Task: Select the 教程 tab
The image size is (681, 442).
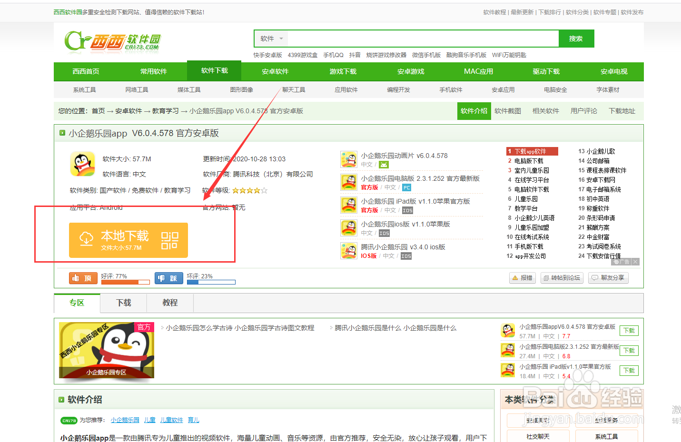Action: point(170,303)
